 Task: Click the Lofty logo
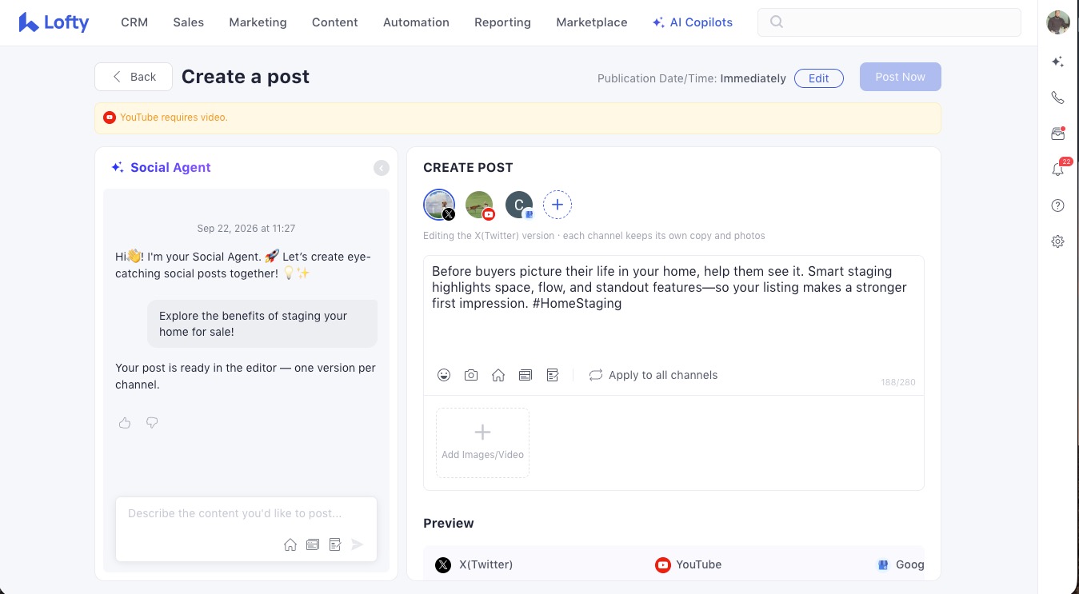pos(54,22)
